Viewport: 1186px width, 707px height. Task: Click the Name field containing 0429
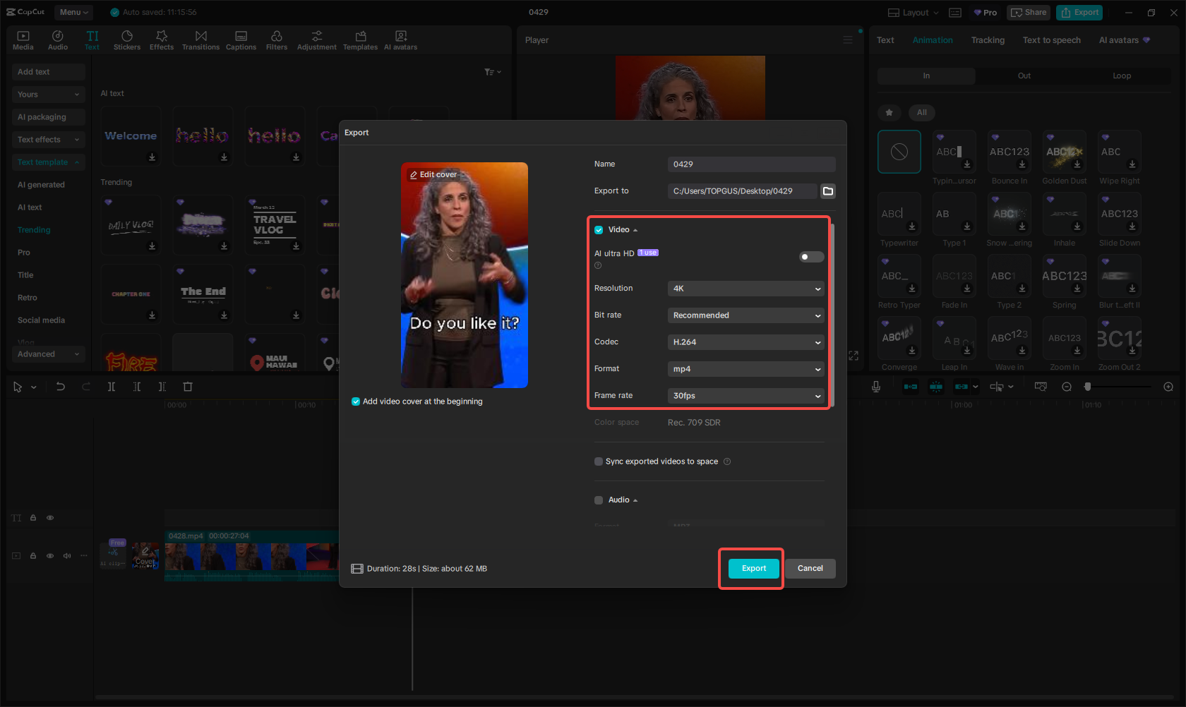pos(750,164)
